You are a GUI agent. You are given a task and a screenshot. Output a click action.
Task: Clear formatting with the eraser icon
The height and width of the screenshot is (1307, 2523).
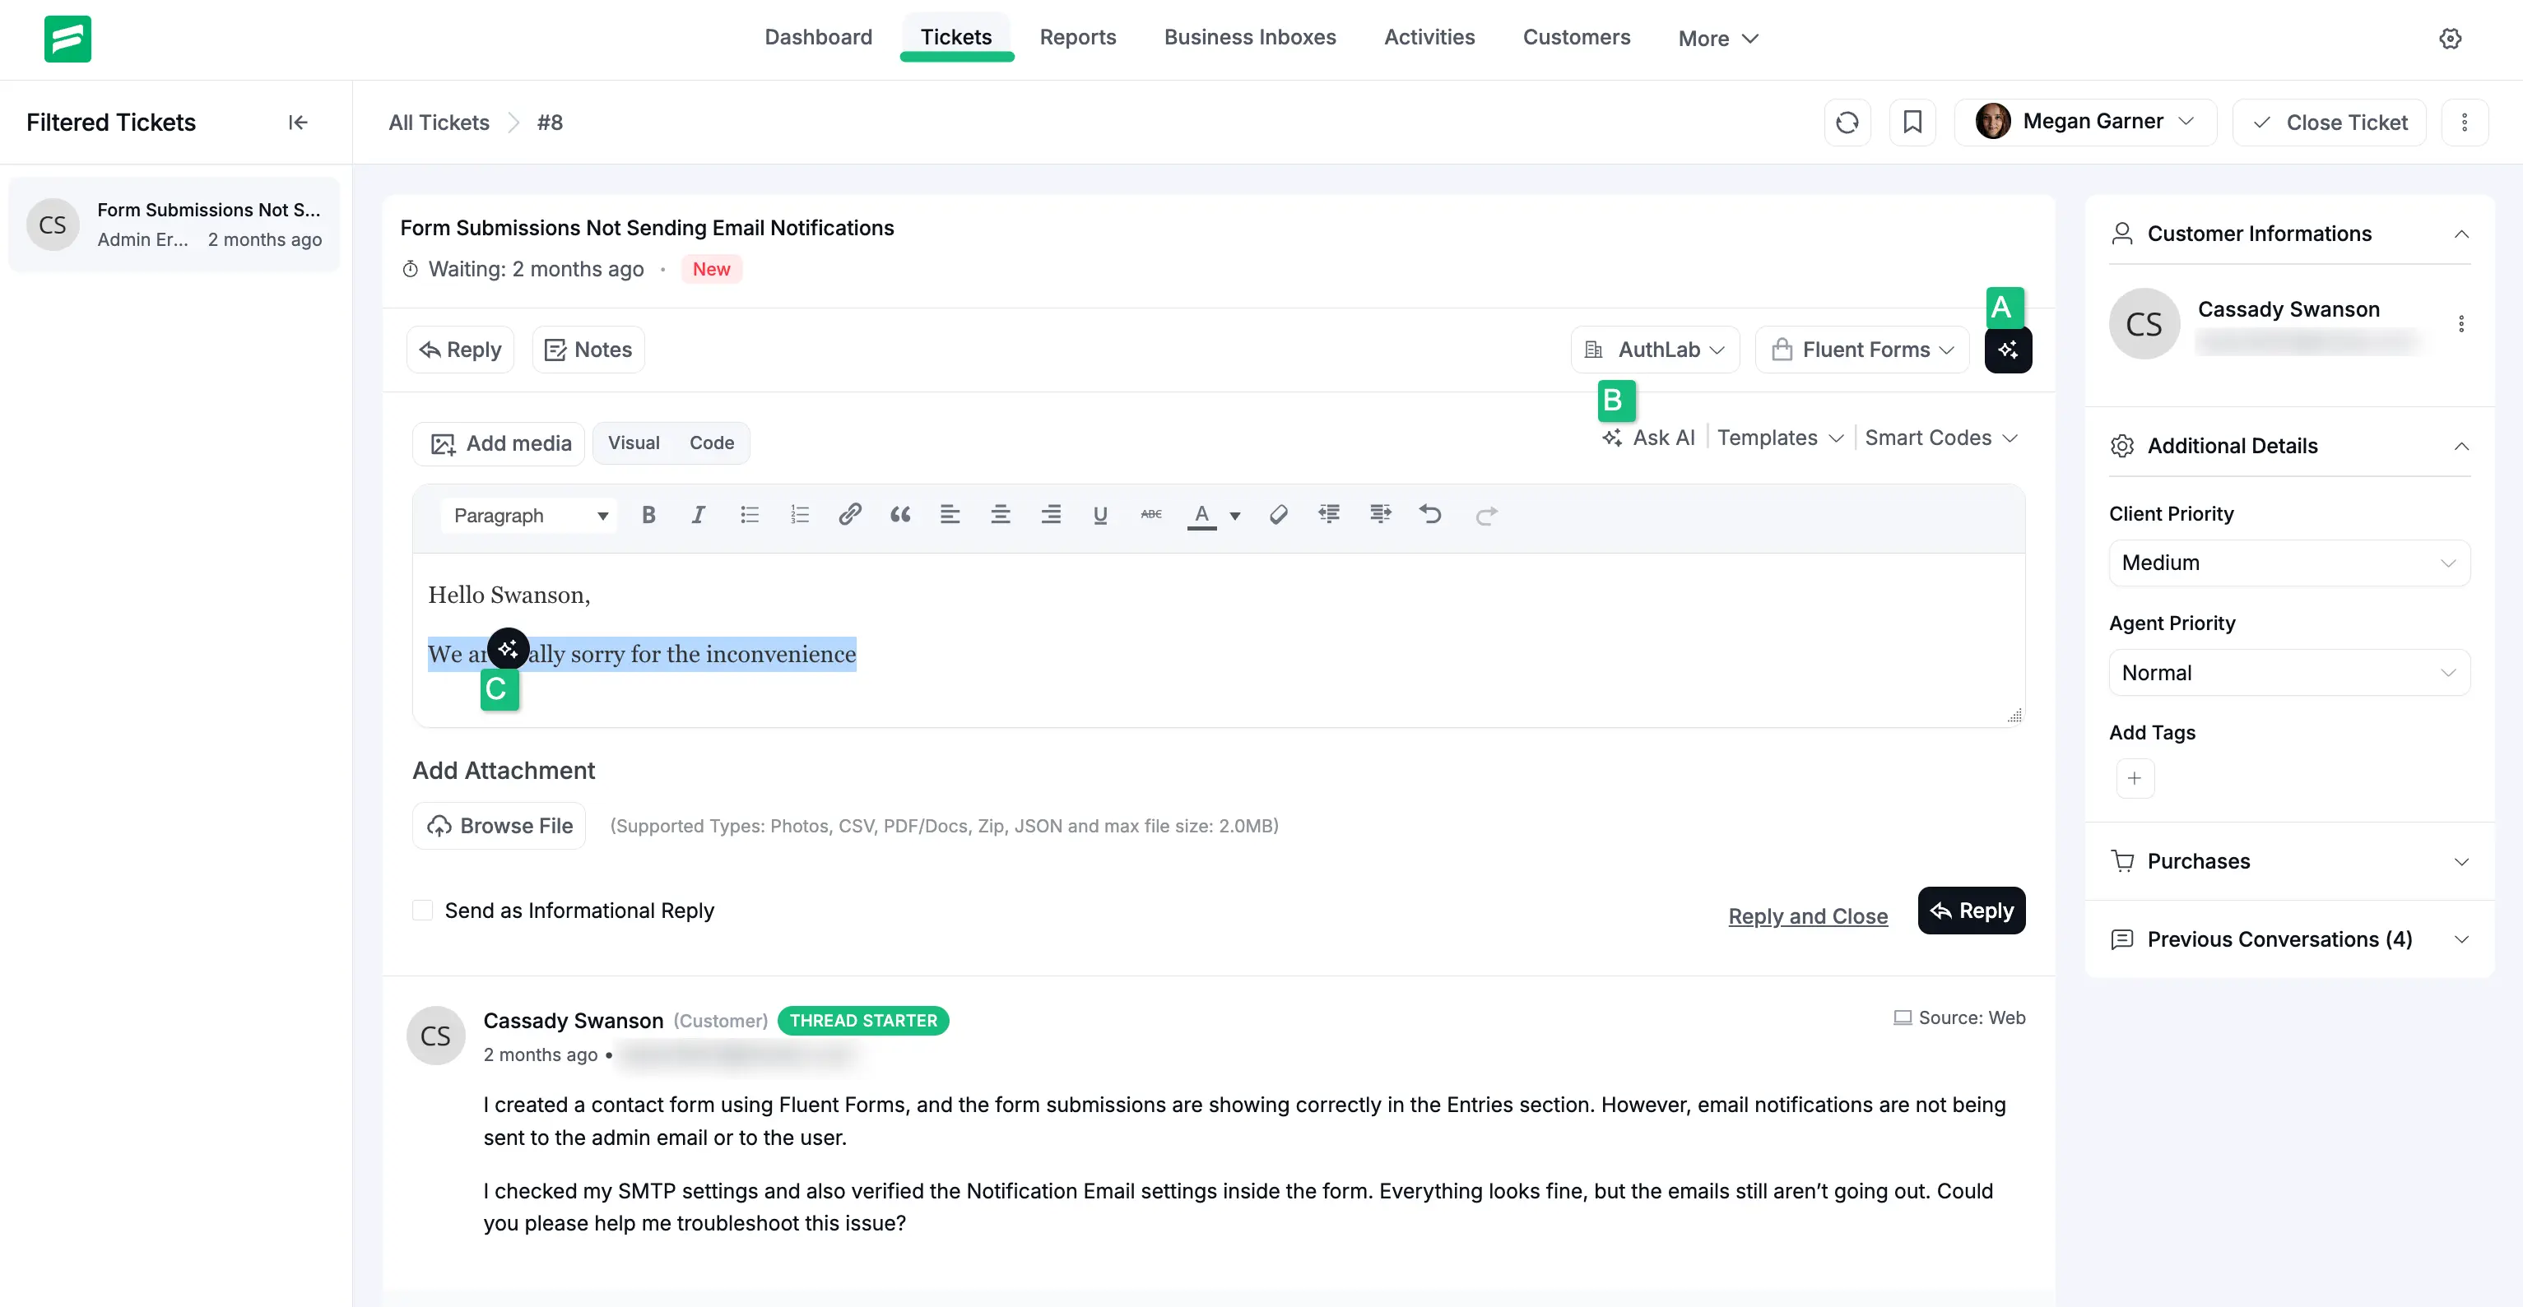(1278, 515)
